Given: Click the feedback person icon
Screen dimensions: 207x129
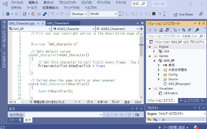Looking at the screenshot, I should coord(201,14).
